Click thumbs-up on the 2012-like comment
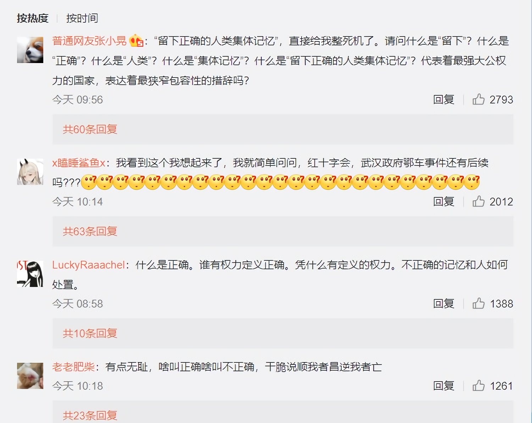The image size is (532, 423). click(478, 202)
